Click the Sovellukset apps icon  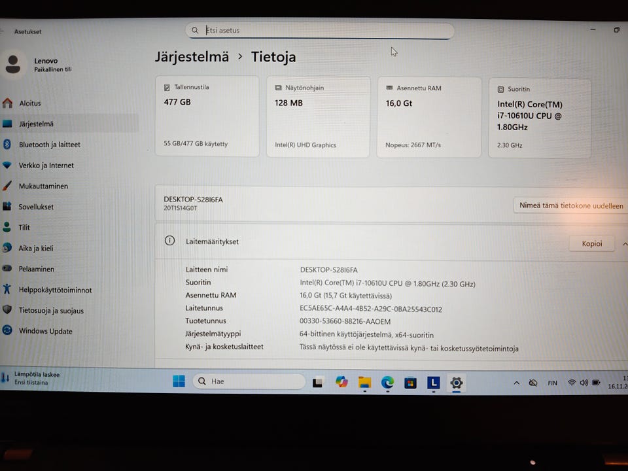point(7,206)
